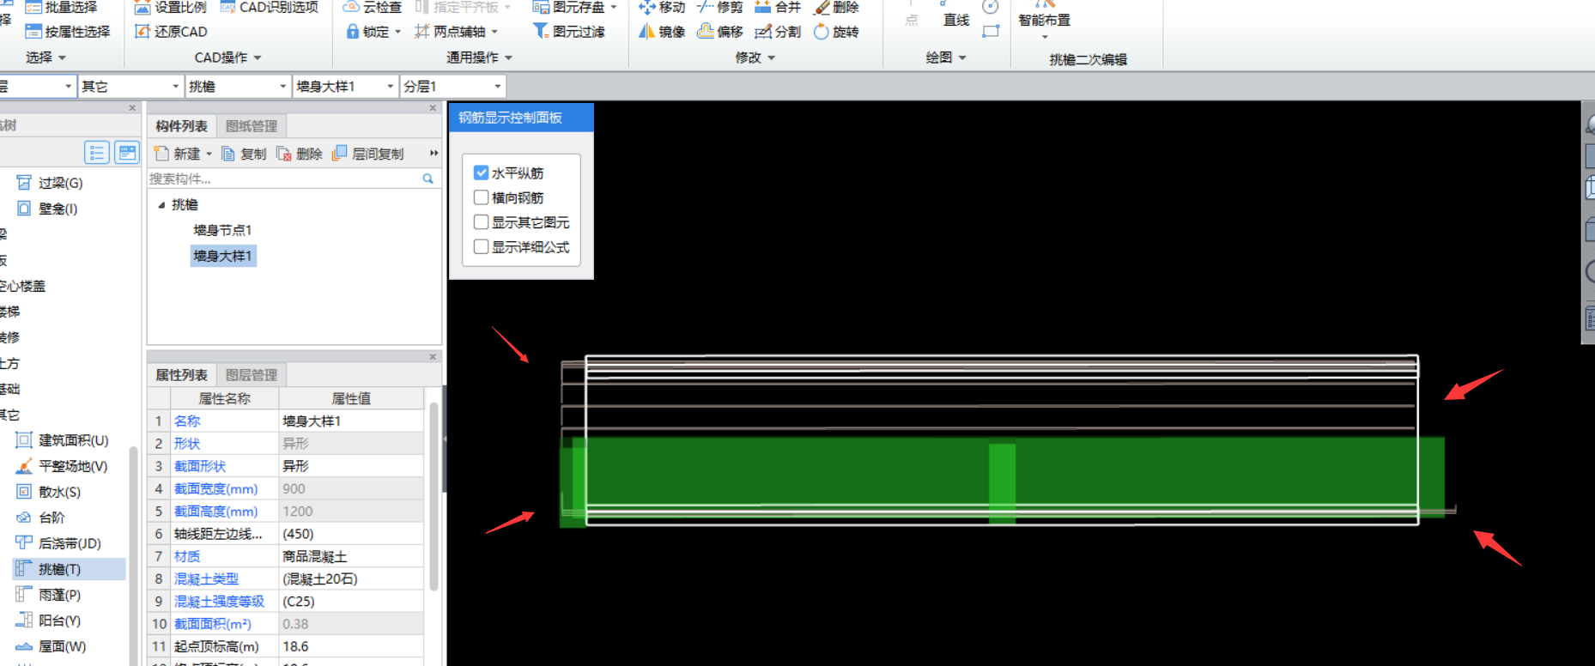Select 建筑面积(U) in navigation tree
Screen dimensions: 1595x666
pos(63,440)
